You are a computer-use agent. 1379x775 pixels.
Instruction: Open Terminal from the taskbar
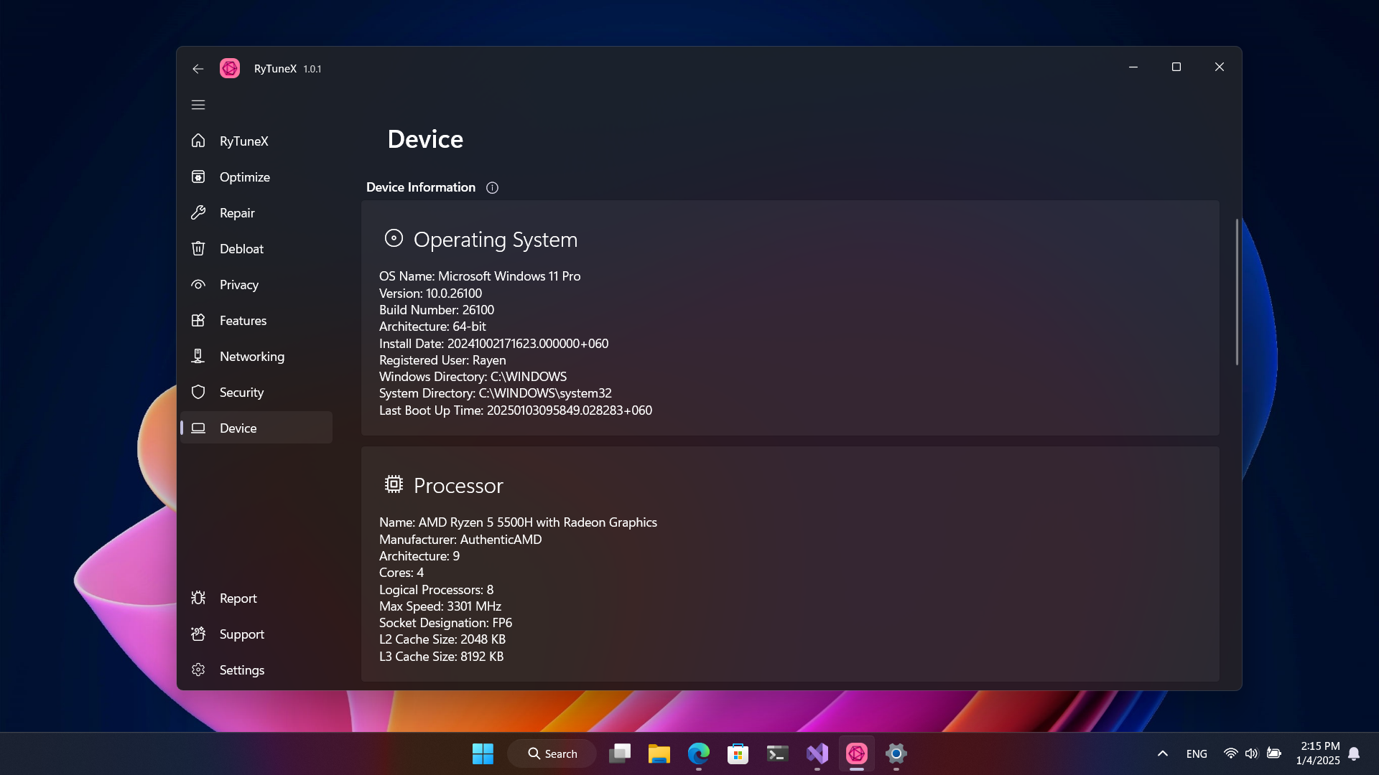click(777, 753)
